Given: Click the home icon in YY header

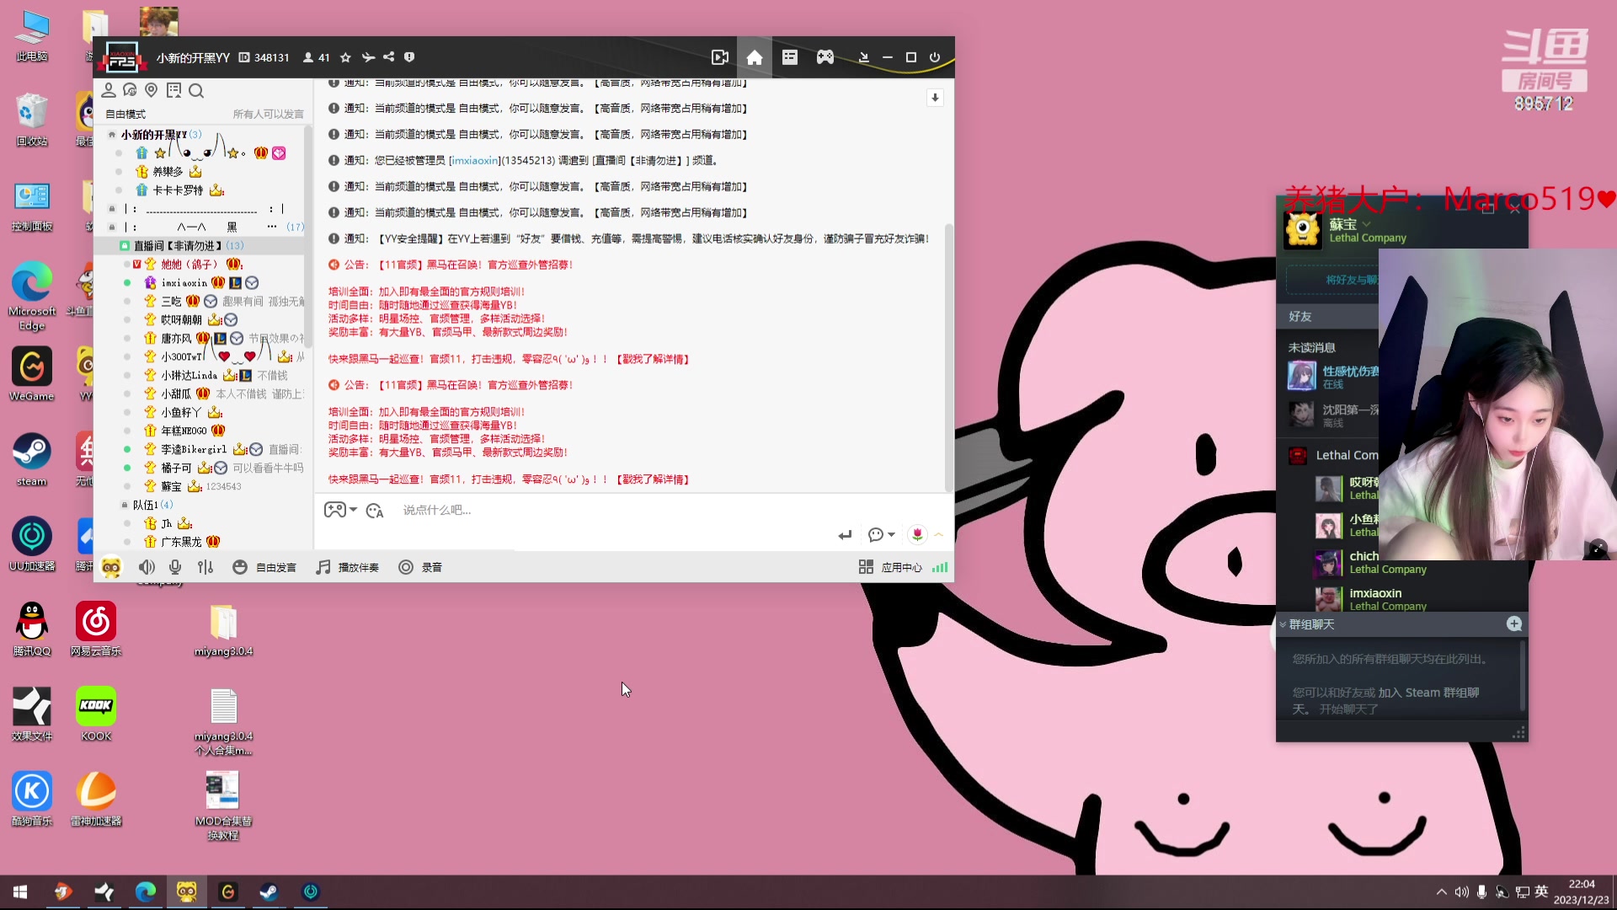Looking at the screenshot, I should pyautogui.click(x=754, y=57).
